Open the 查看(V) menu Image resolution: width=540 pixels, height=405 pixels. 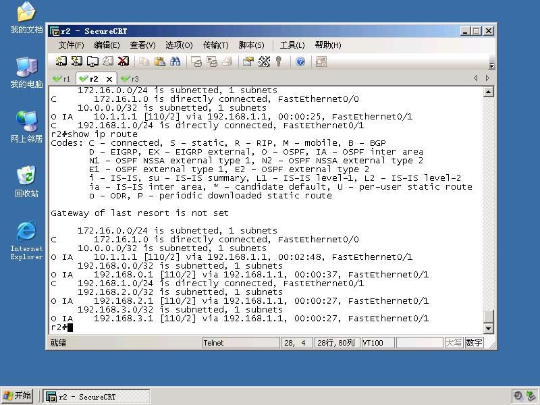pyautogui.click(x=142, y=45)
